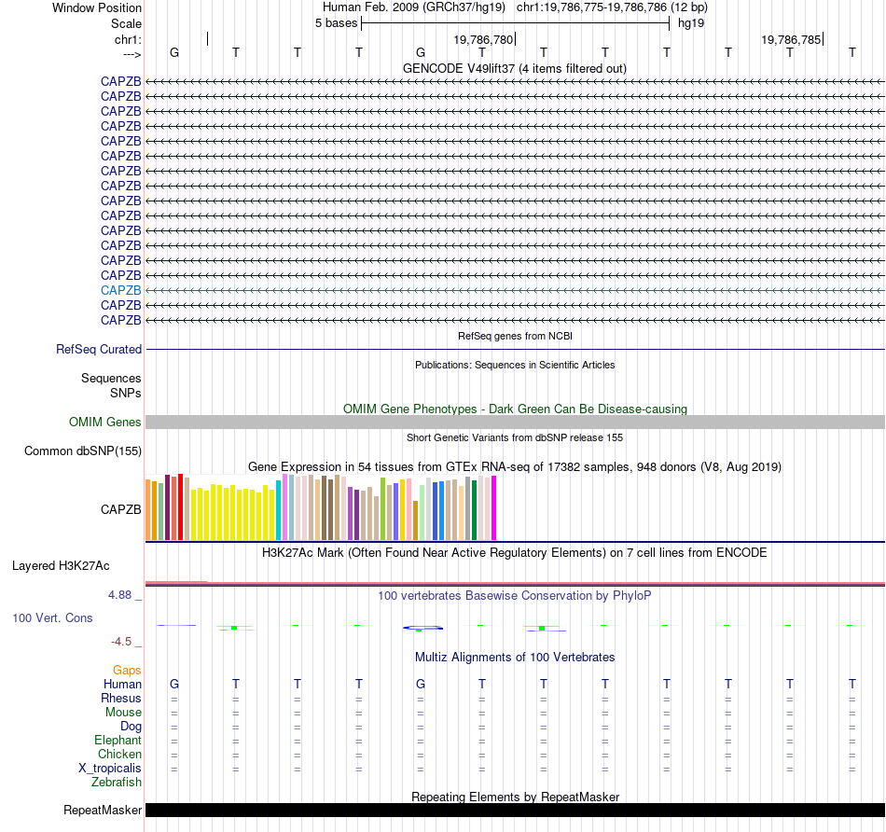The image size is (886, 832).
Task: Click the gray OMIM Genes item bar
Action: pos(515,423)
